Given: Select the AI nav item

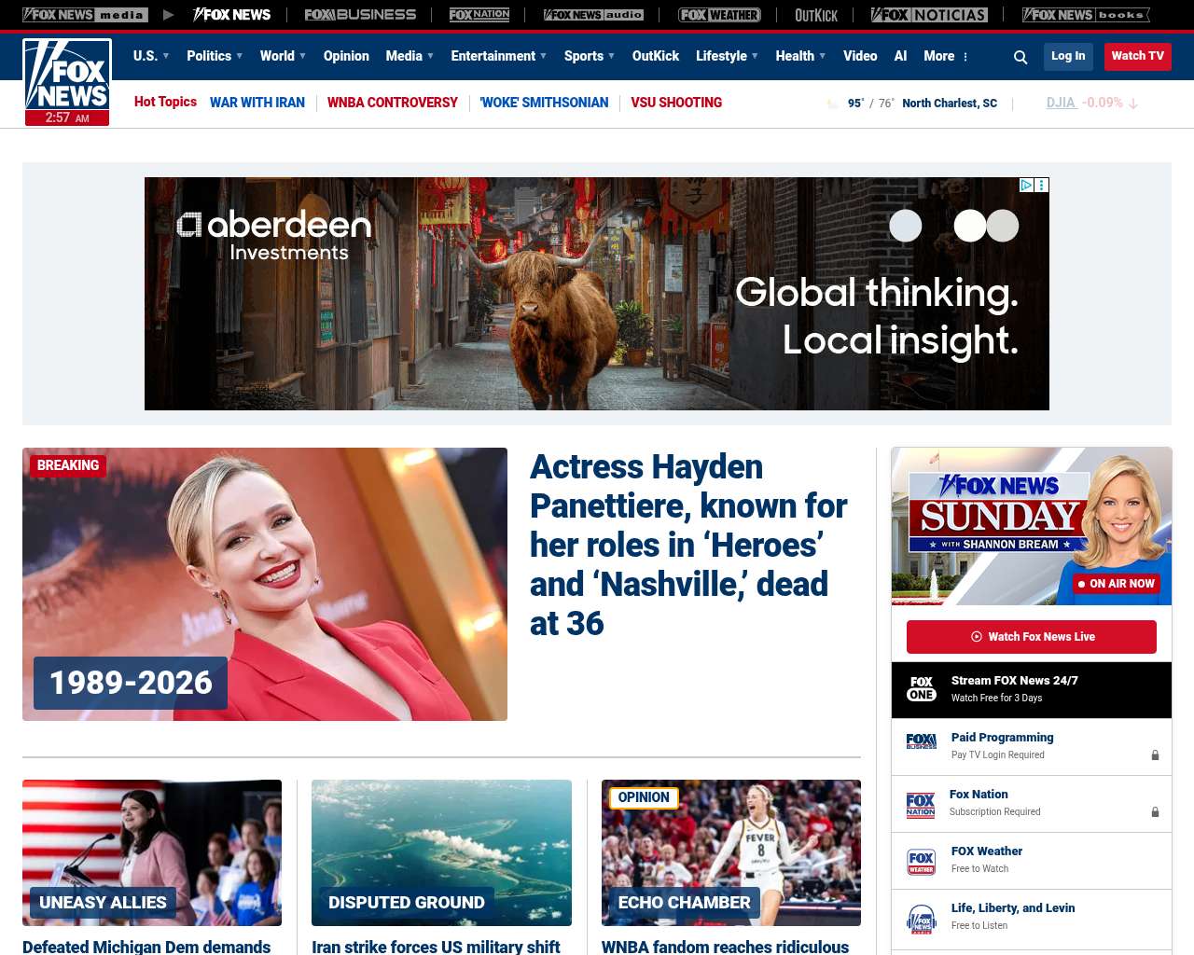Looking at the screenshot, I should coord(900,56).
